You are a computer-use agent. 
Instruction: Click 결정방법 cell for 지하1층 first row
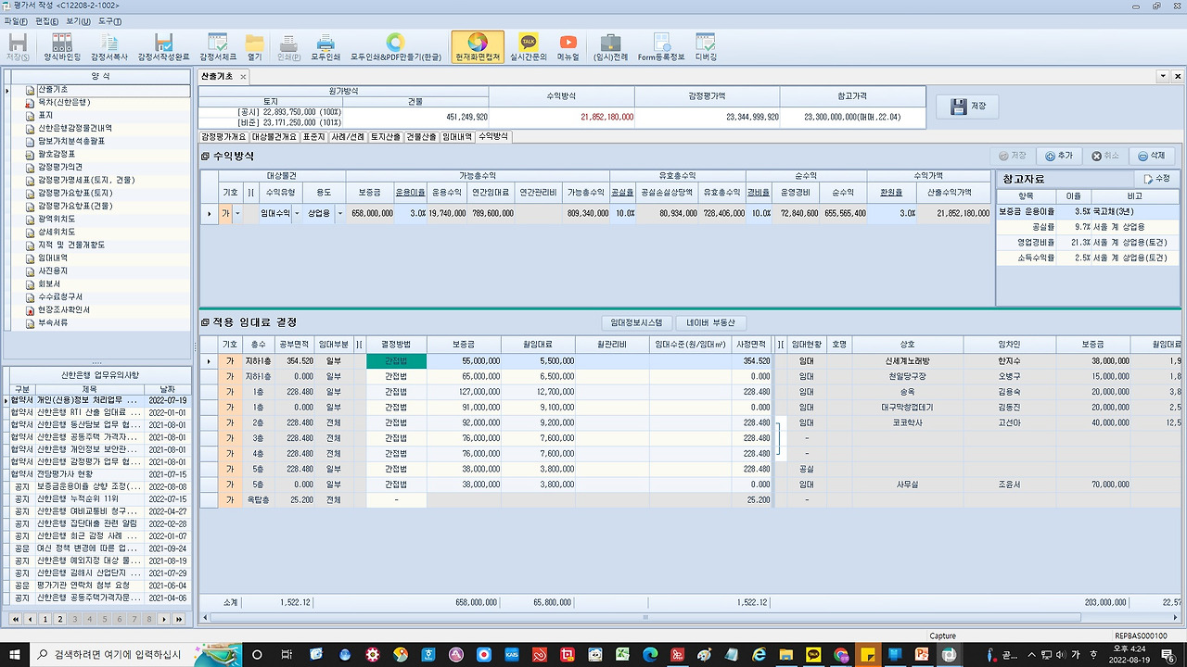(x=396, y=361)
